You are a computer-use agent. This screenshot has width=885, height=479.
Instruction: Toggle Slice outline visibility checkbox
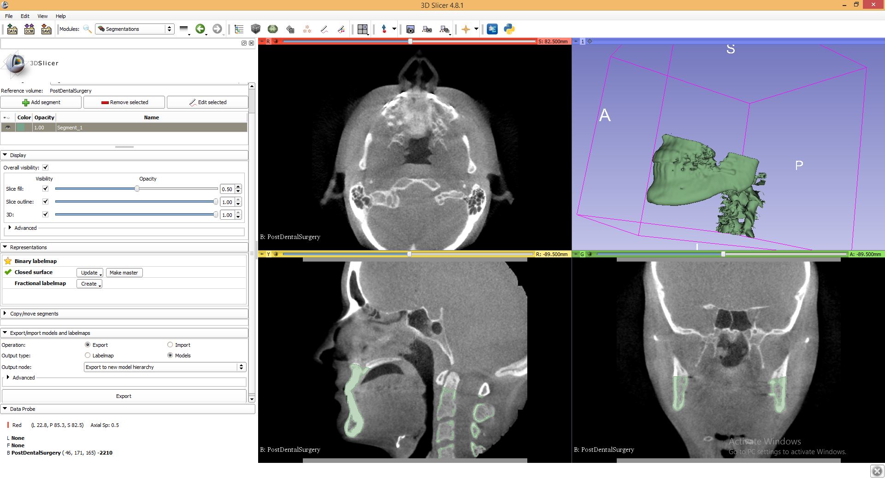[x=45, y=202]
